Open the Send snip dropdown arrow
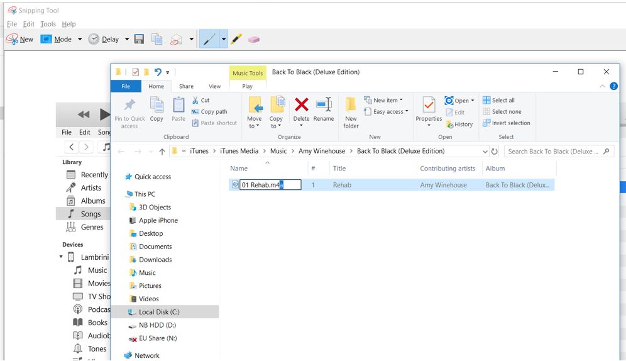 (x=191, y=39)
